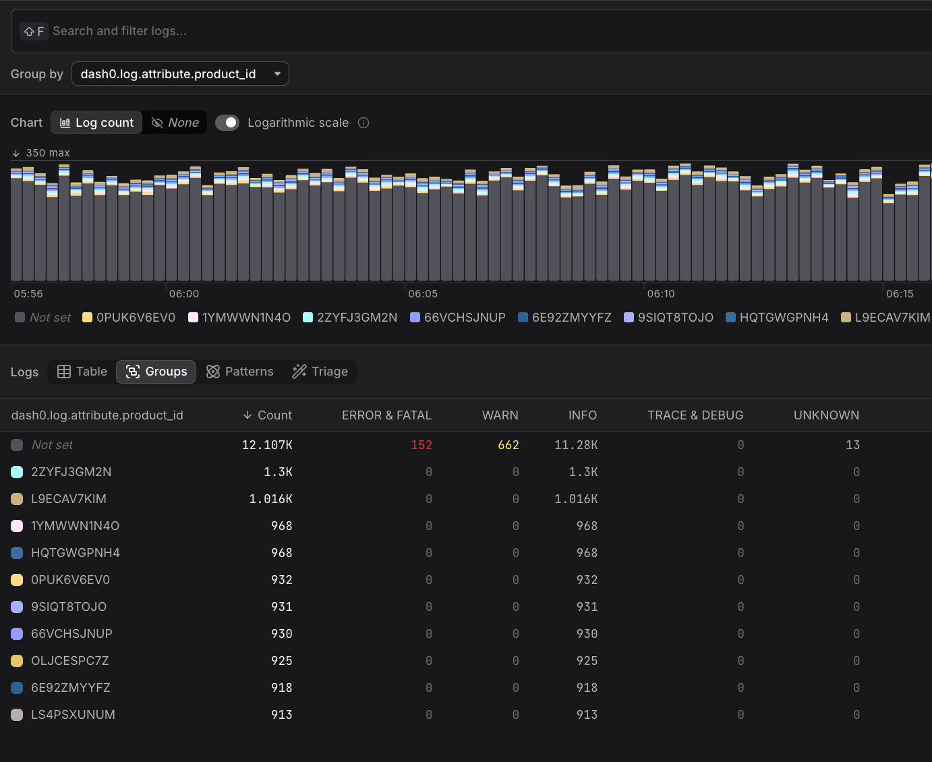Toggle the Logarithmic scale switch
932x762 pixels.
point(227,123)
